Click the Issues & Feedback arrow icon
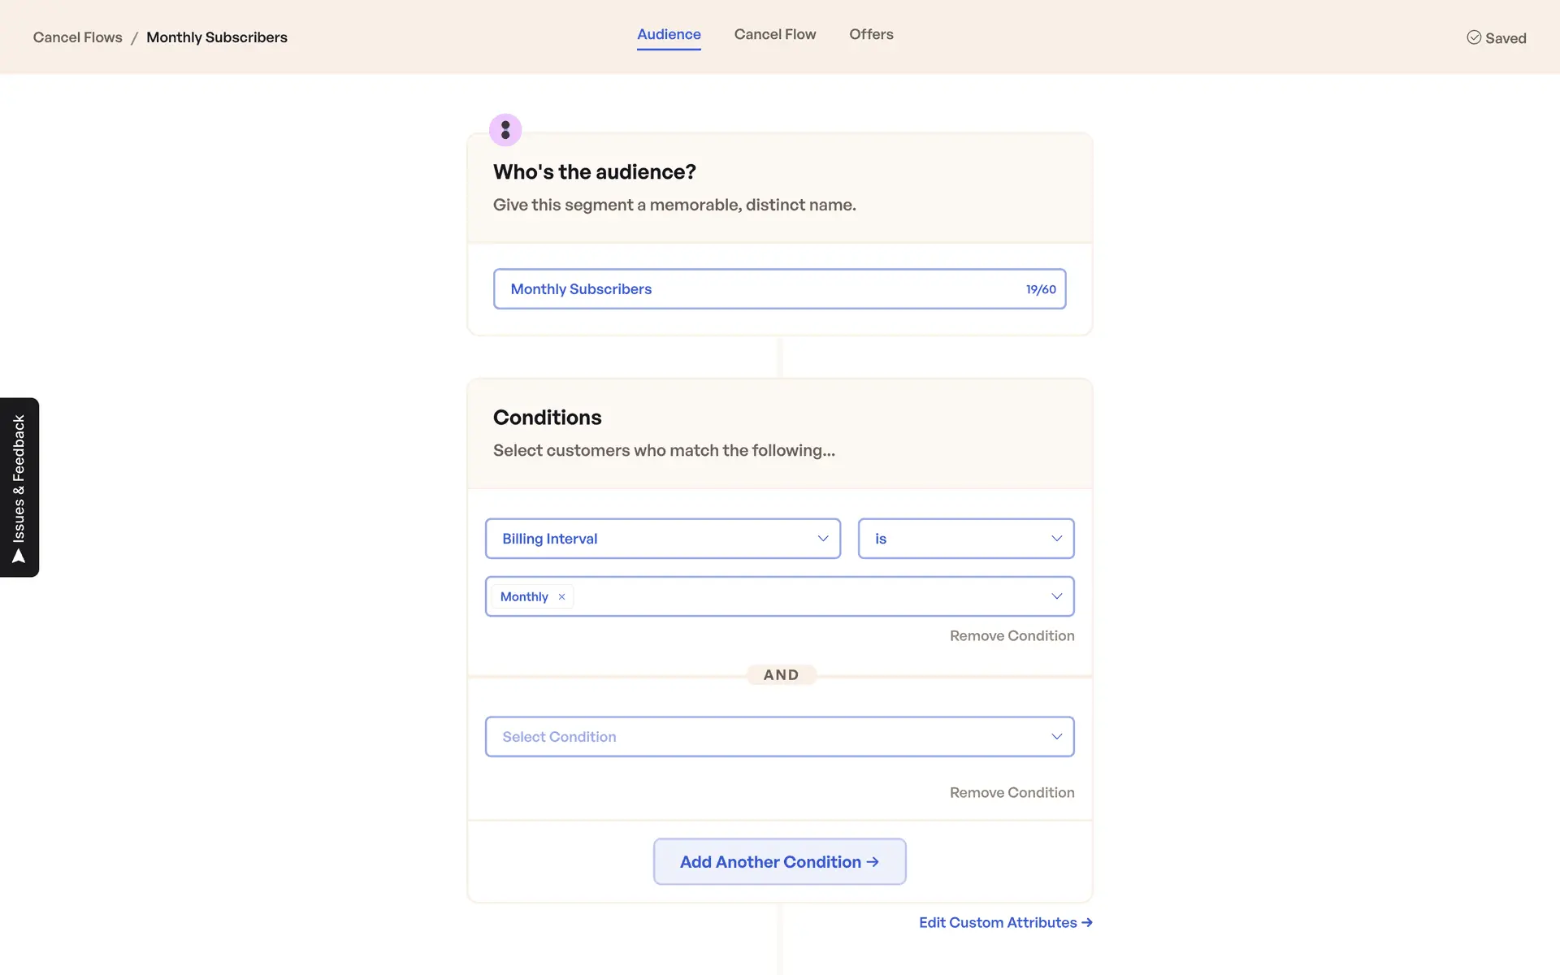 point(19,557)
